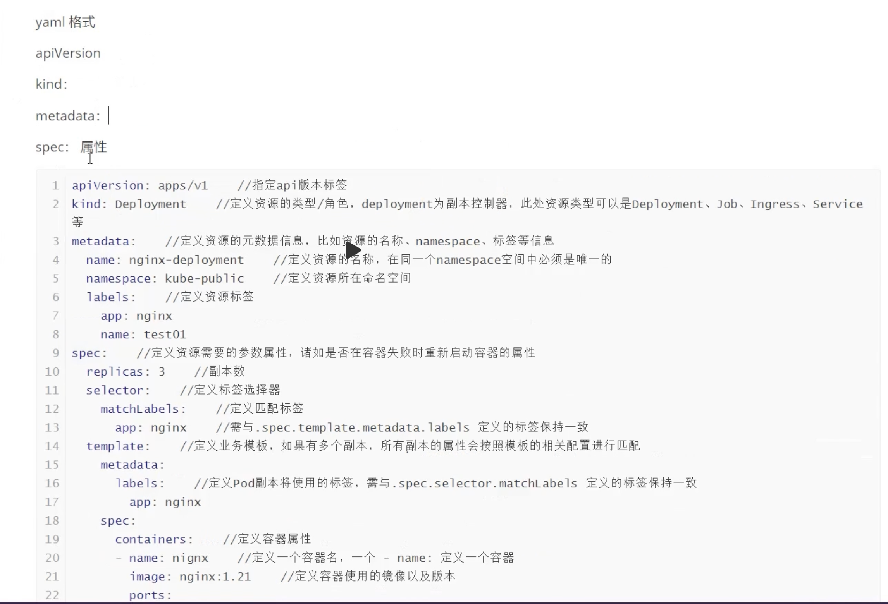
Task: Click the 'spec: 属性' line
Action: (71, 147)
